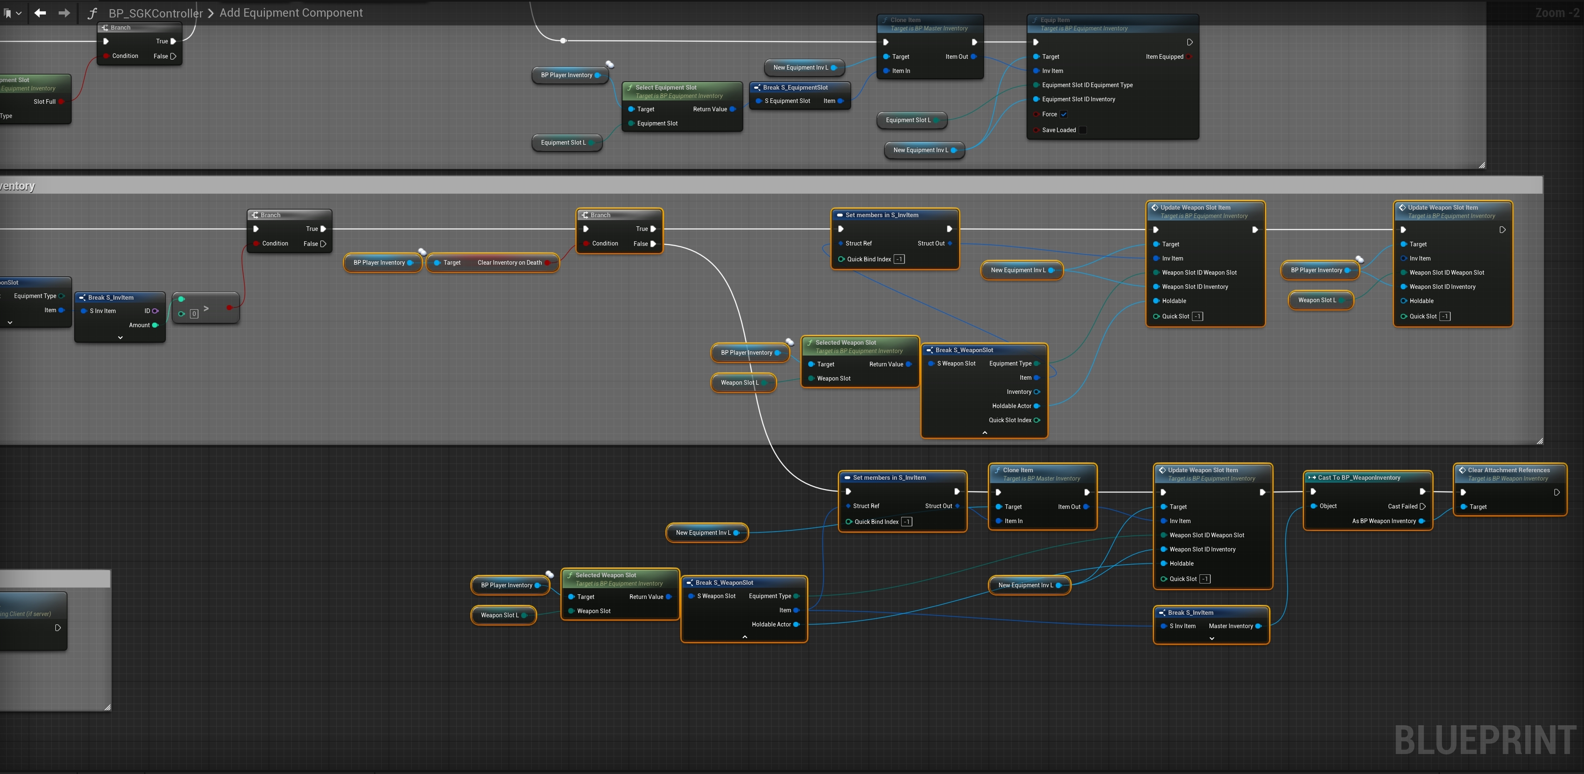Viewport: 1584px width, 774px height.
Task: Click the Item Equipped output pin on Equip Item
Action: click(x=1189, y=57)
